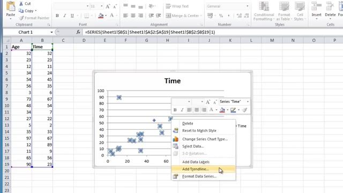Click Shape Fill in the chart mini toolbar
The width and height of the screenshot is (343, 193).
(222, 110)
